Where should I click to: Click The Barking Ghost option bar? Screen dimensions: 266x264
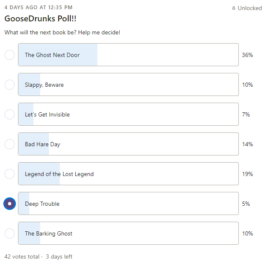click(x=128, y=233)
